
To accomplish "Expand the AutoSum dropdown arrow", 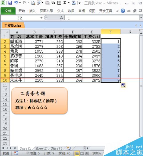I will point(69,3).
